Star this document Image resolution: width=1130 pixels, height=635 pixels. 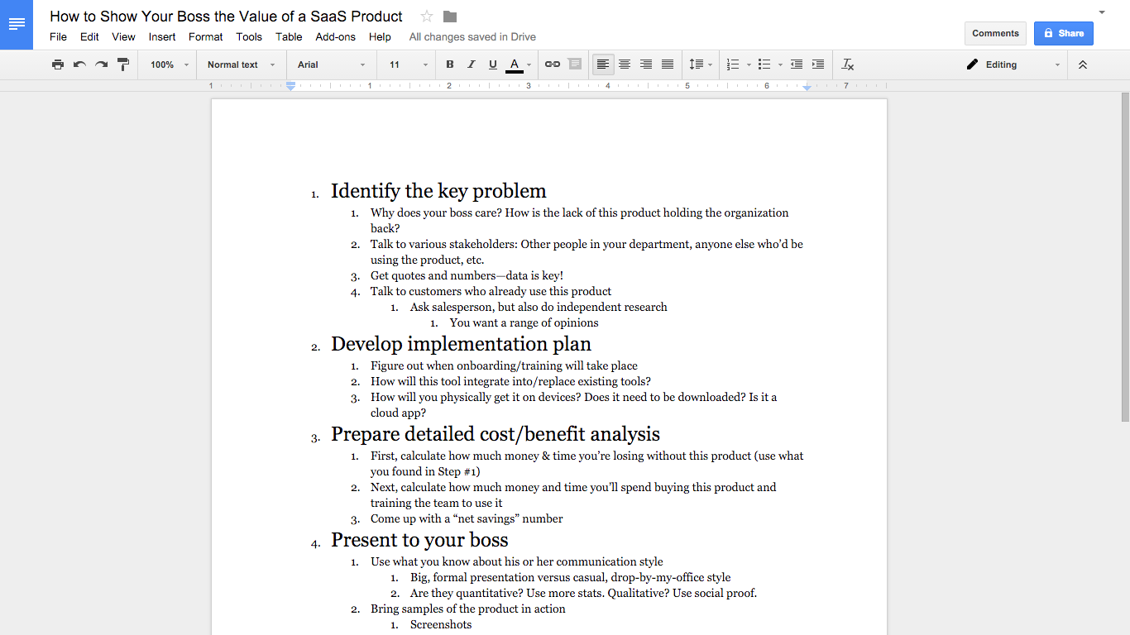427,17
